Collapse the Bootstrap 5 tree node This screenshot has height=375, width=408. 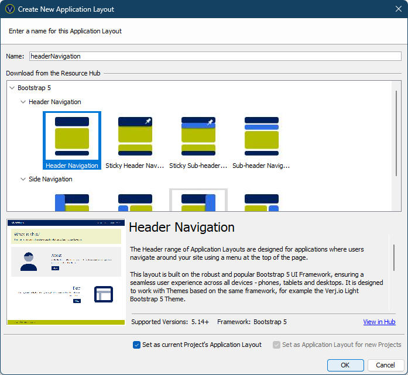tap(12, 88)
